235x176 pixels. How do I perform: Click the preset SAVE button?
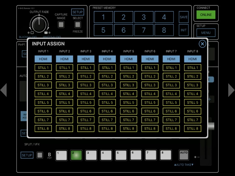click(x=184, y=17)
